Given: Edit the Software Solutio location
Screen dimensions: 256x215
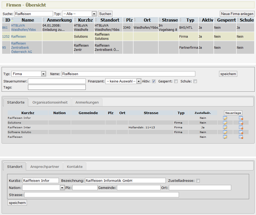Looking at the screenshot, I should click(225, 132).
